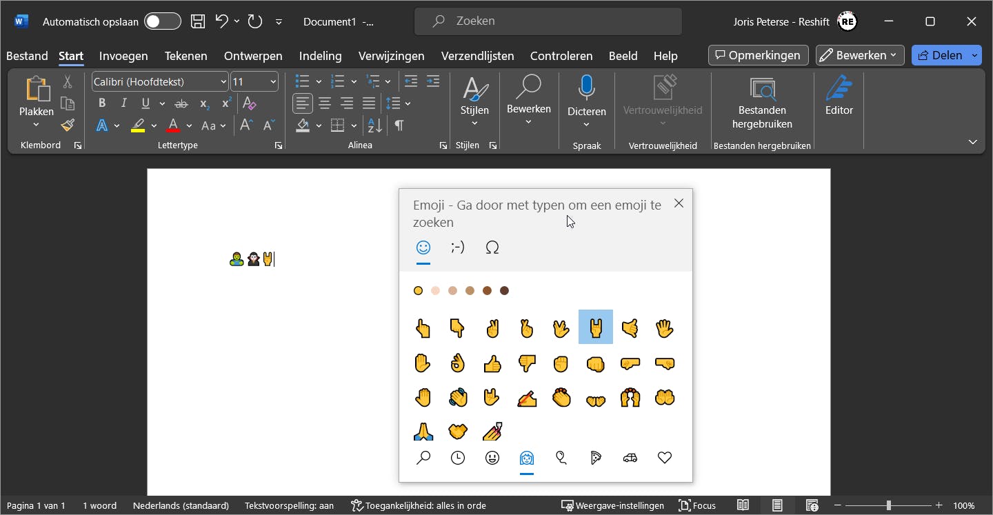Show recently used emoji clock category
This screenshot has width=993, height=515.
coord(458,458)
